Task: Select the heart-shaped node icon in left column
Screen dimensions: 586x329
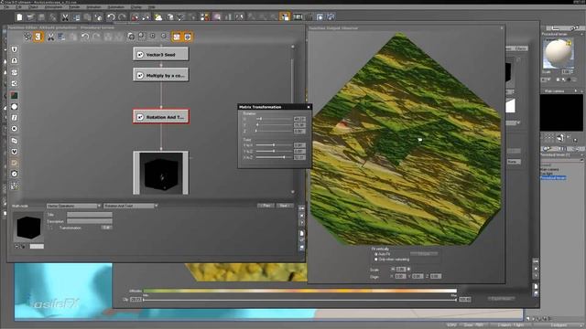Action: pos(15,152)
